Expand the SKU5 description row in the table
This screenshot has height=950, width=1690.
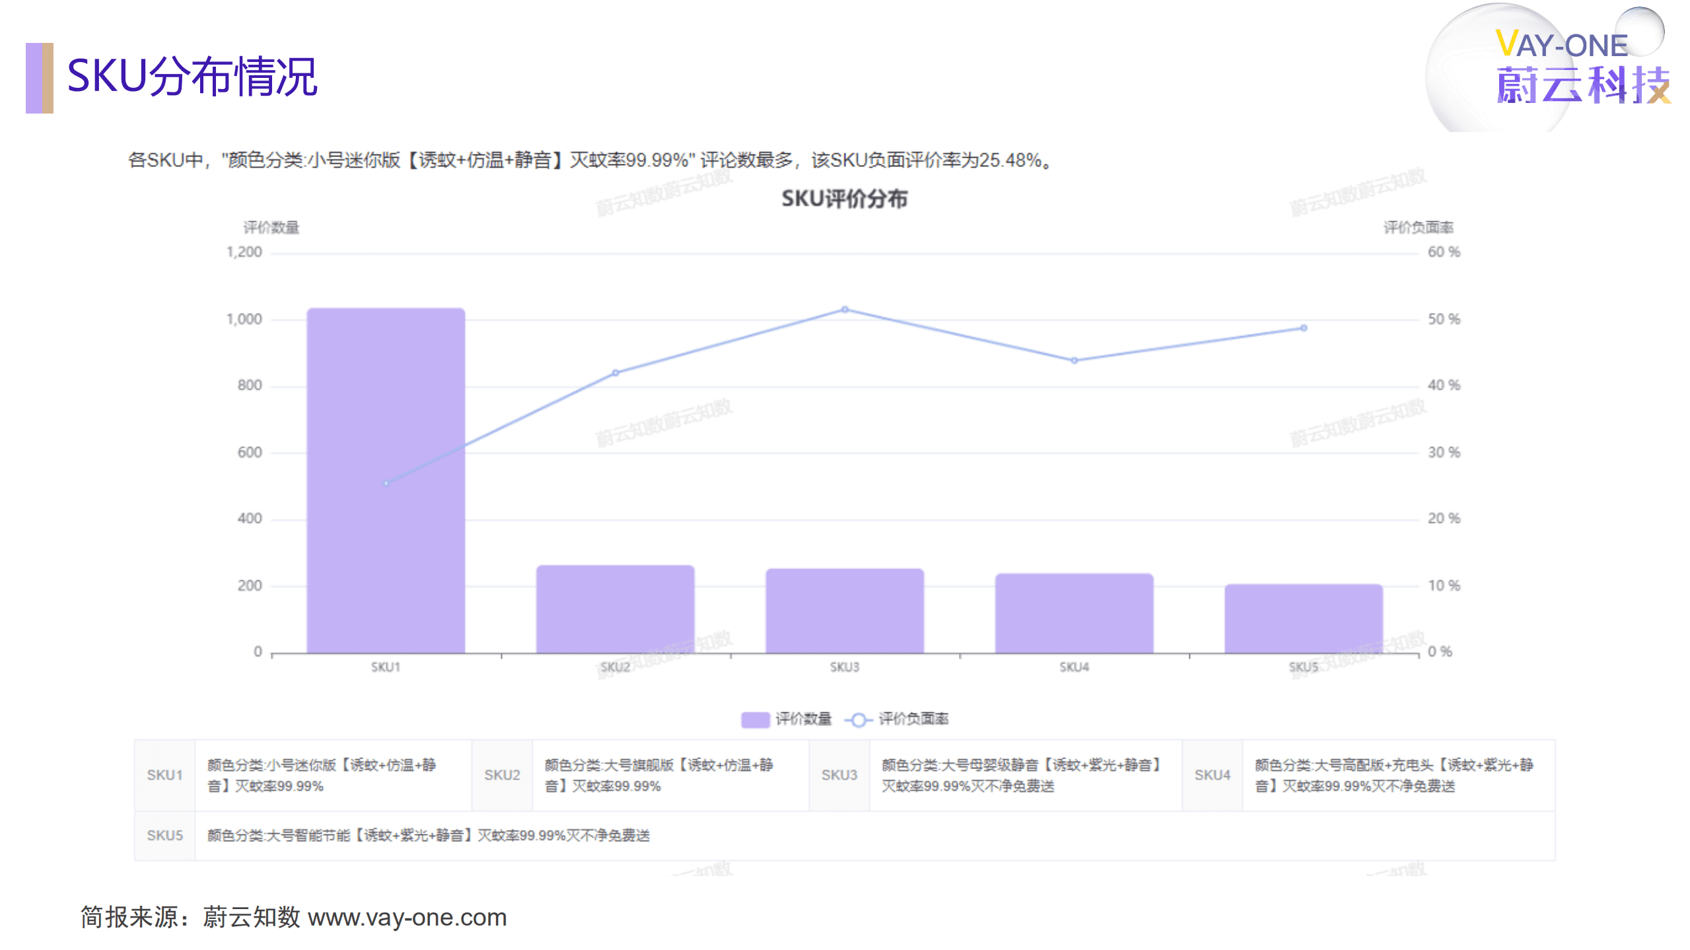point(429,835)
